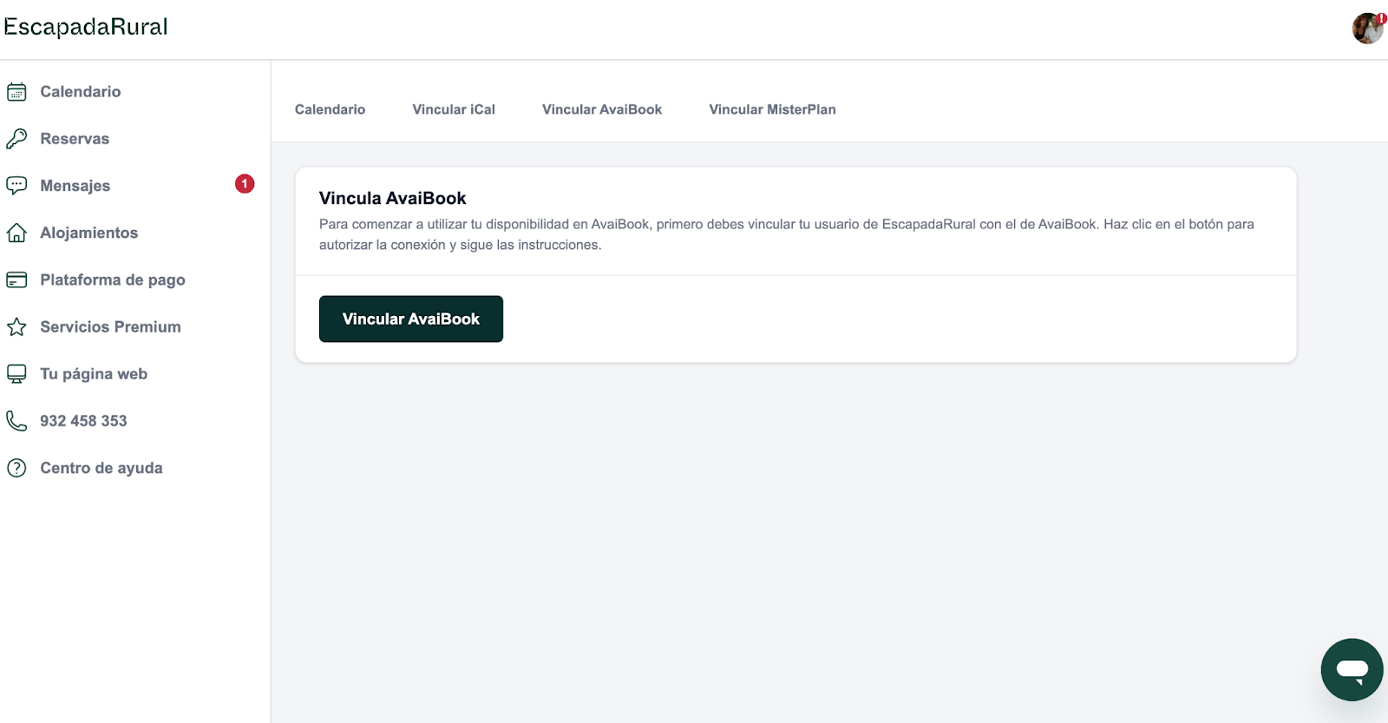Open Mensajes in the sidebar
Viewport: 1388px width, 723px height.
point(75,186)
